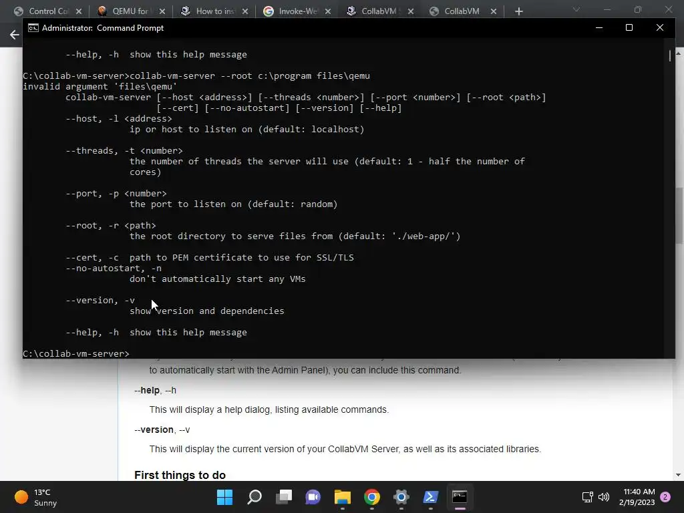Click the "--port, -p <number>" option text
The height and width of the screenshot is (513, 684).
pyautogui.click(x=116, y=193)
